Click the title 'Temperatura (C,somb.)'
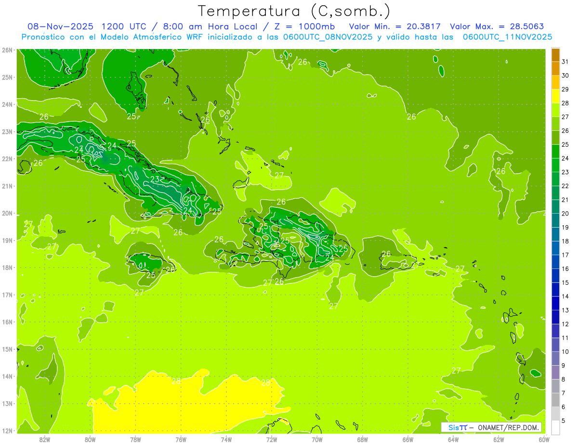Viewport: 578px width, 446px height. (x=294, y=11)
